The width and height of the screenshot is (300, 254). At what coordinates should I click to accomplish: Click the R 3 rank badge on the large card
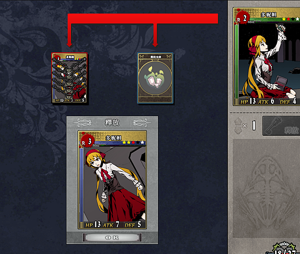tap(87, 142)
